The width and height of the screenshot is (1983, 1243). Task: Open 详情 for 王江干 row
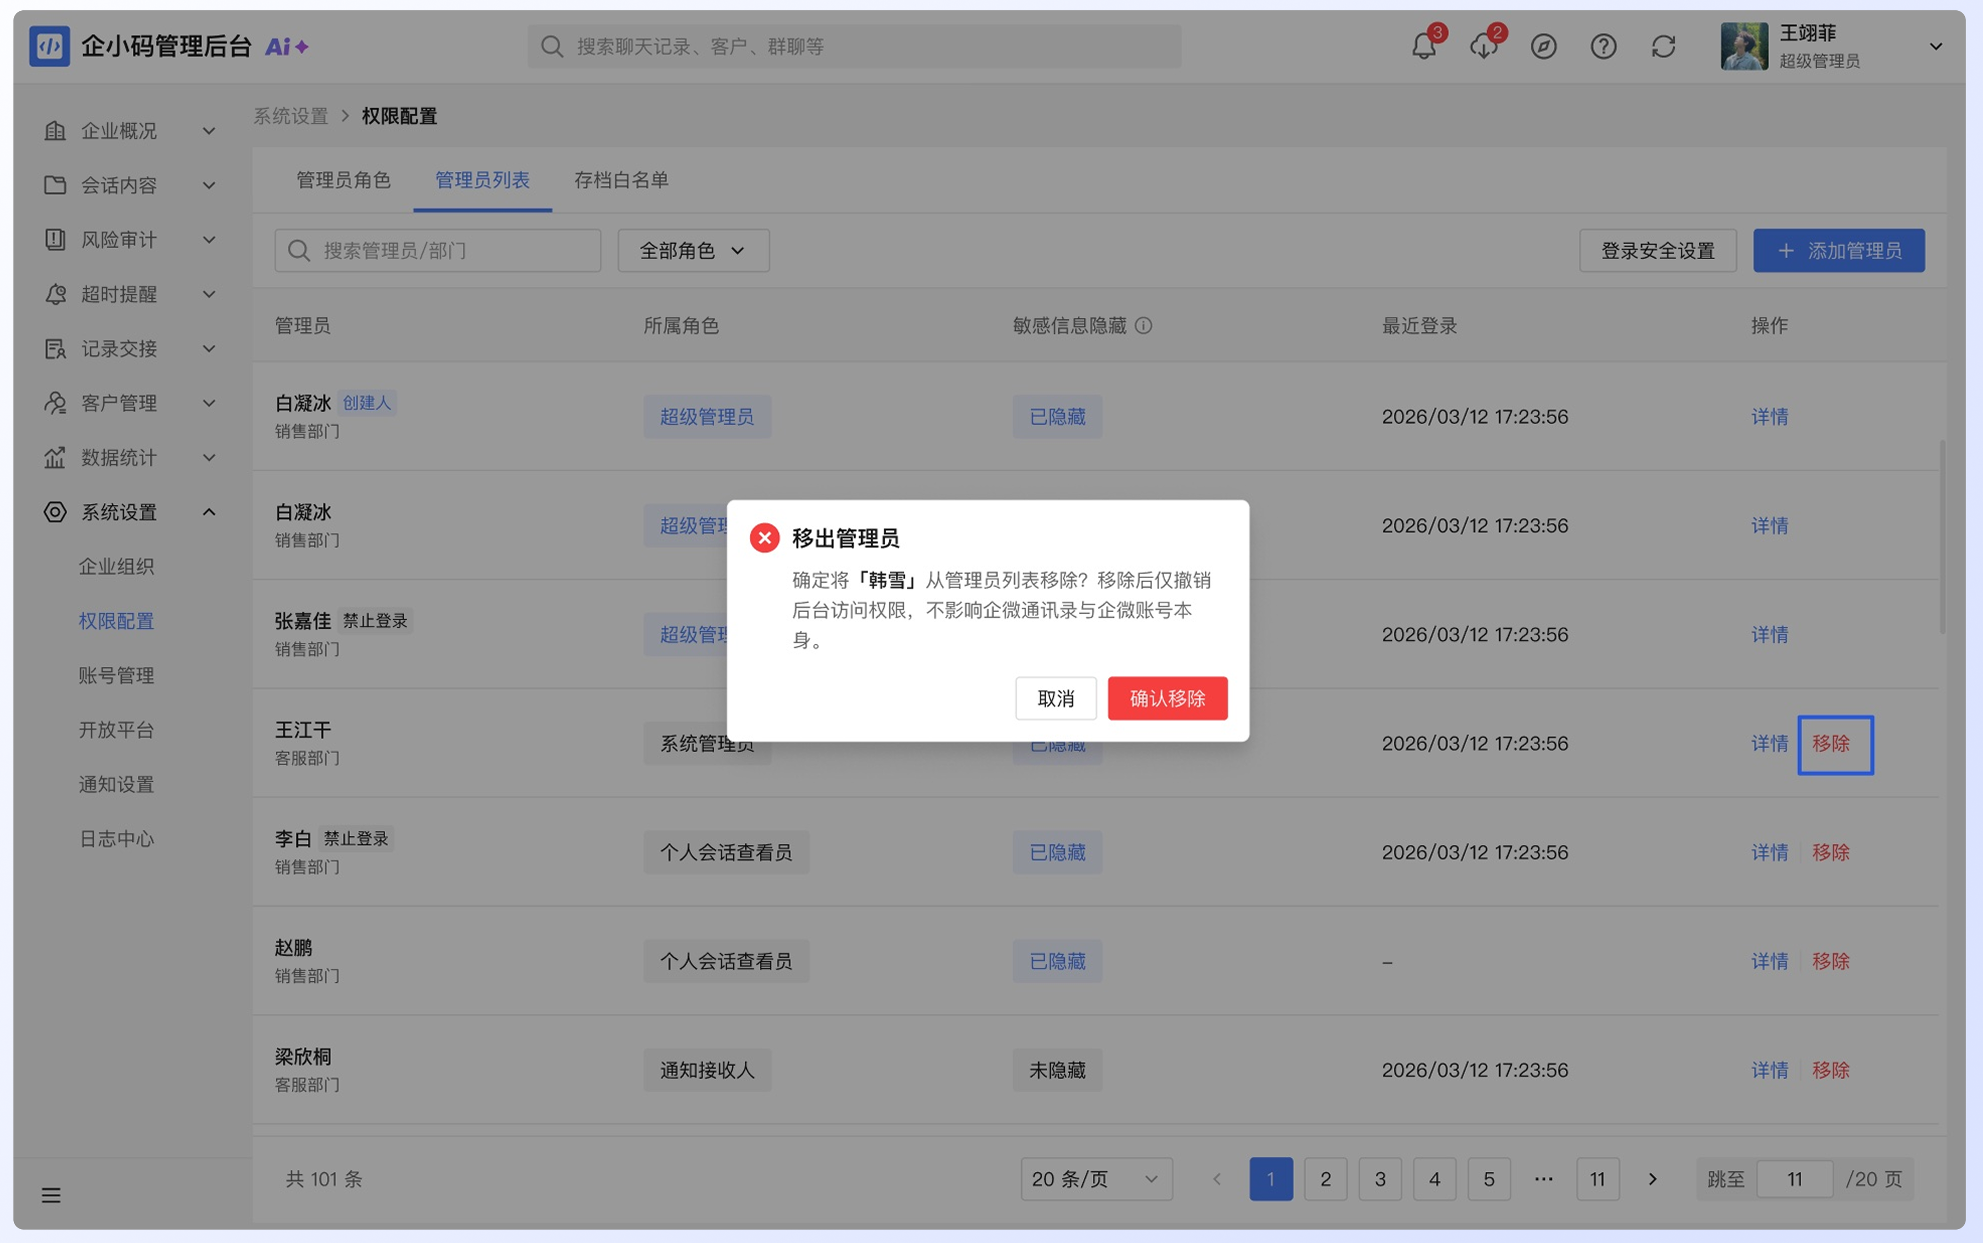coord(1769,744)
